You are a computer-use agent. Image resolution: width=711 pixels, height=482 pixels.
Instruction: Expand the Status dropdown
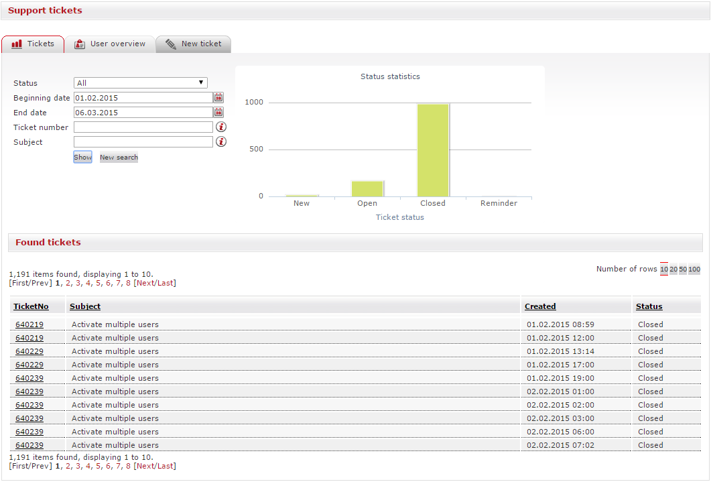pyautogui.click(x=141, y=83)
